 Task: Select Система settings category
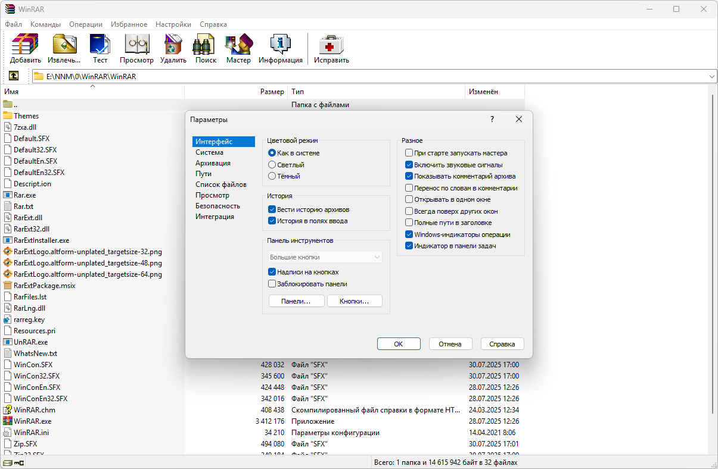210,152
